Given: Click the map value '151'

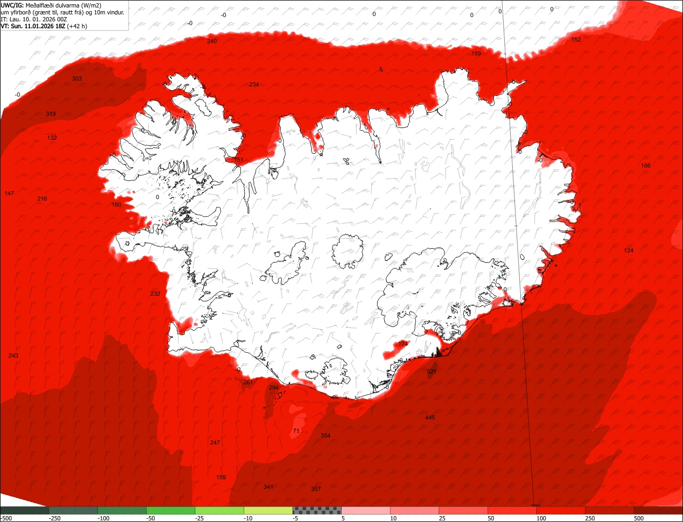Looking at the screenshot, I should click(239, 160).
